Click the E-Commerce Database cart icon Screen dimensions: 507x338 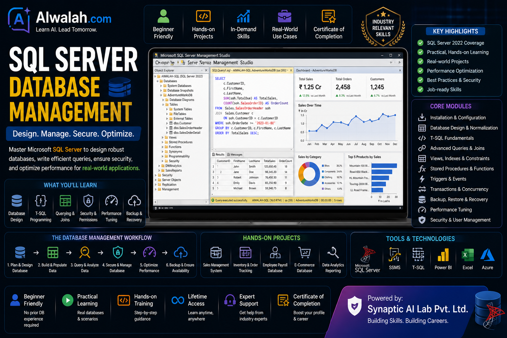point(304,253)
